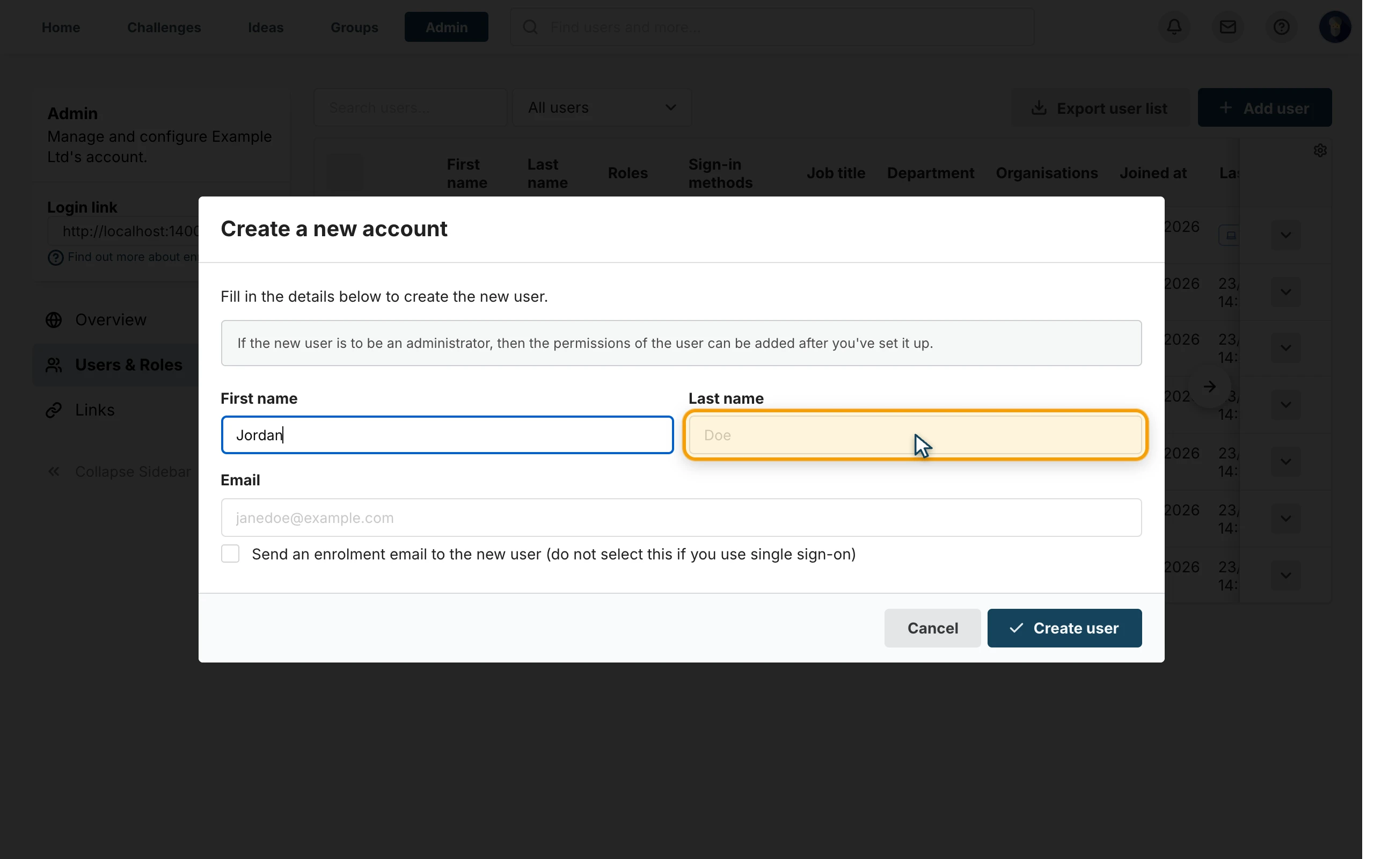Go to the Groups nav item

[x=354, y=27]
